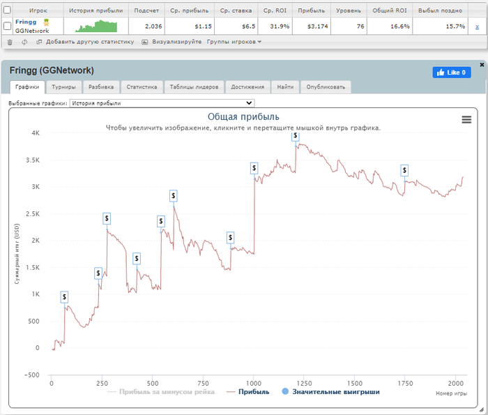Click the 2,036 count value
The image size is (488, 415).
pos(153,27)
